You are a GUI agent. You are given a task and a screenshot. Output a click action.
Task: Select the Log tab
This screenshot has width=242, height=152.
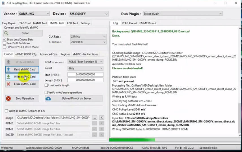[x=115, y=23]
